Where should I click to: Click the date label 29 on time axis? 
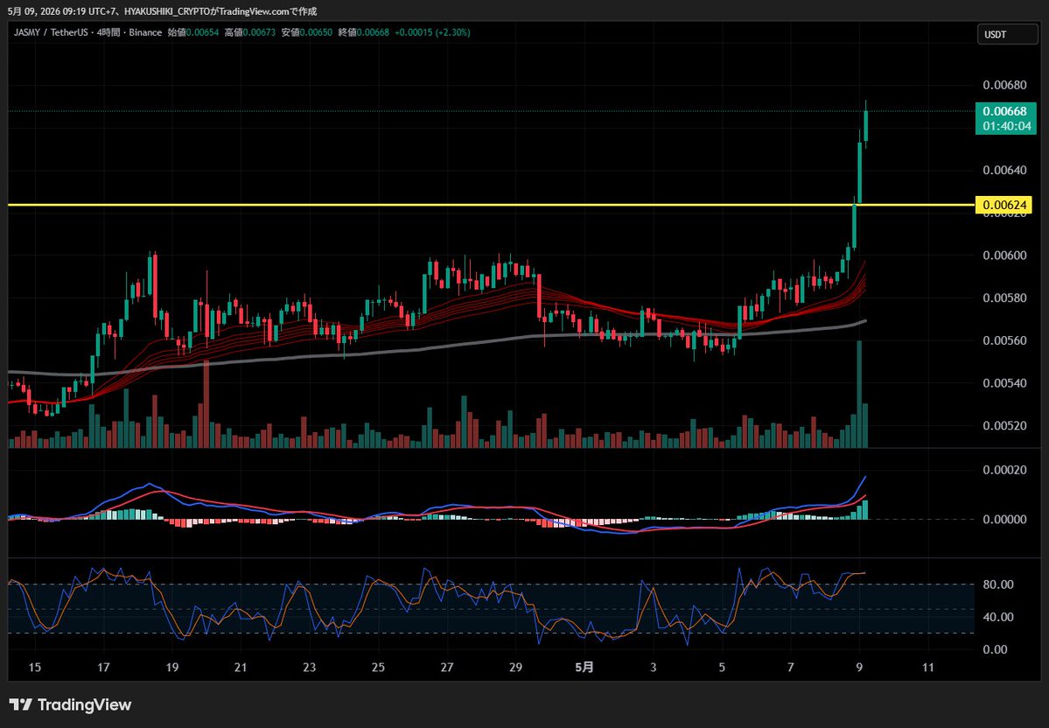515,667
